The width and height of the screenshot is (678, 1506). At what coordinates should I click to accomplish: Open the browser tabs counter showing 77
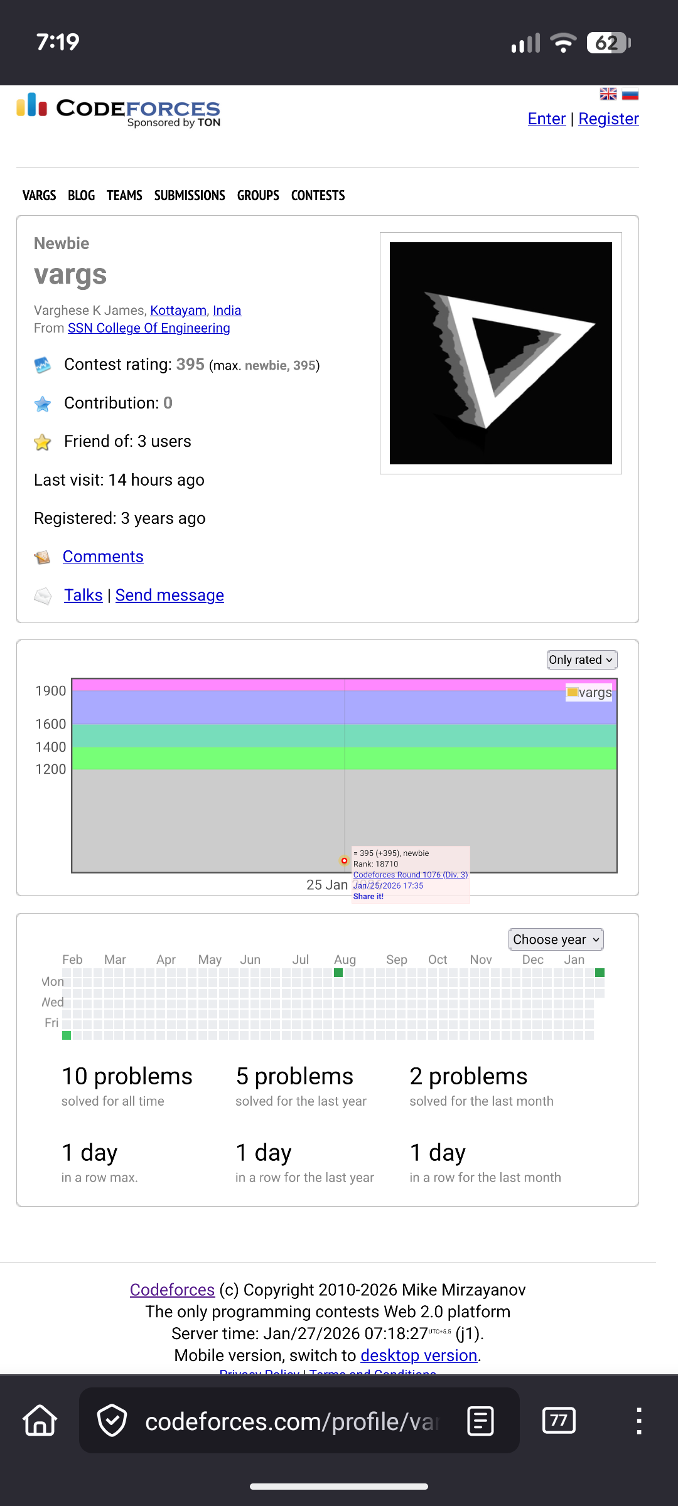(558, 1421)
